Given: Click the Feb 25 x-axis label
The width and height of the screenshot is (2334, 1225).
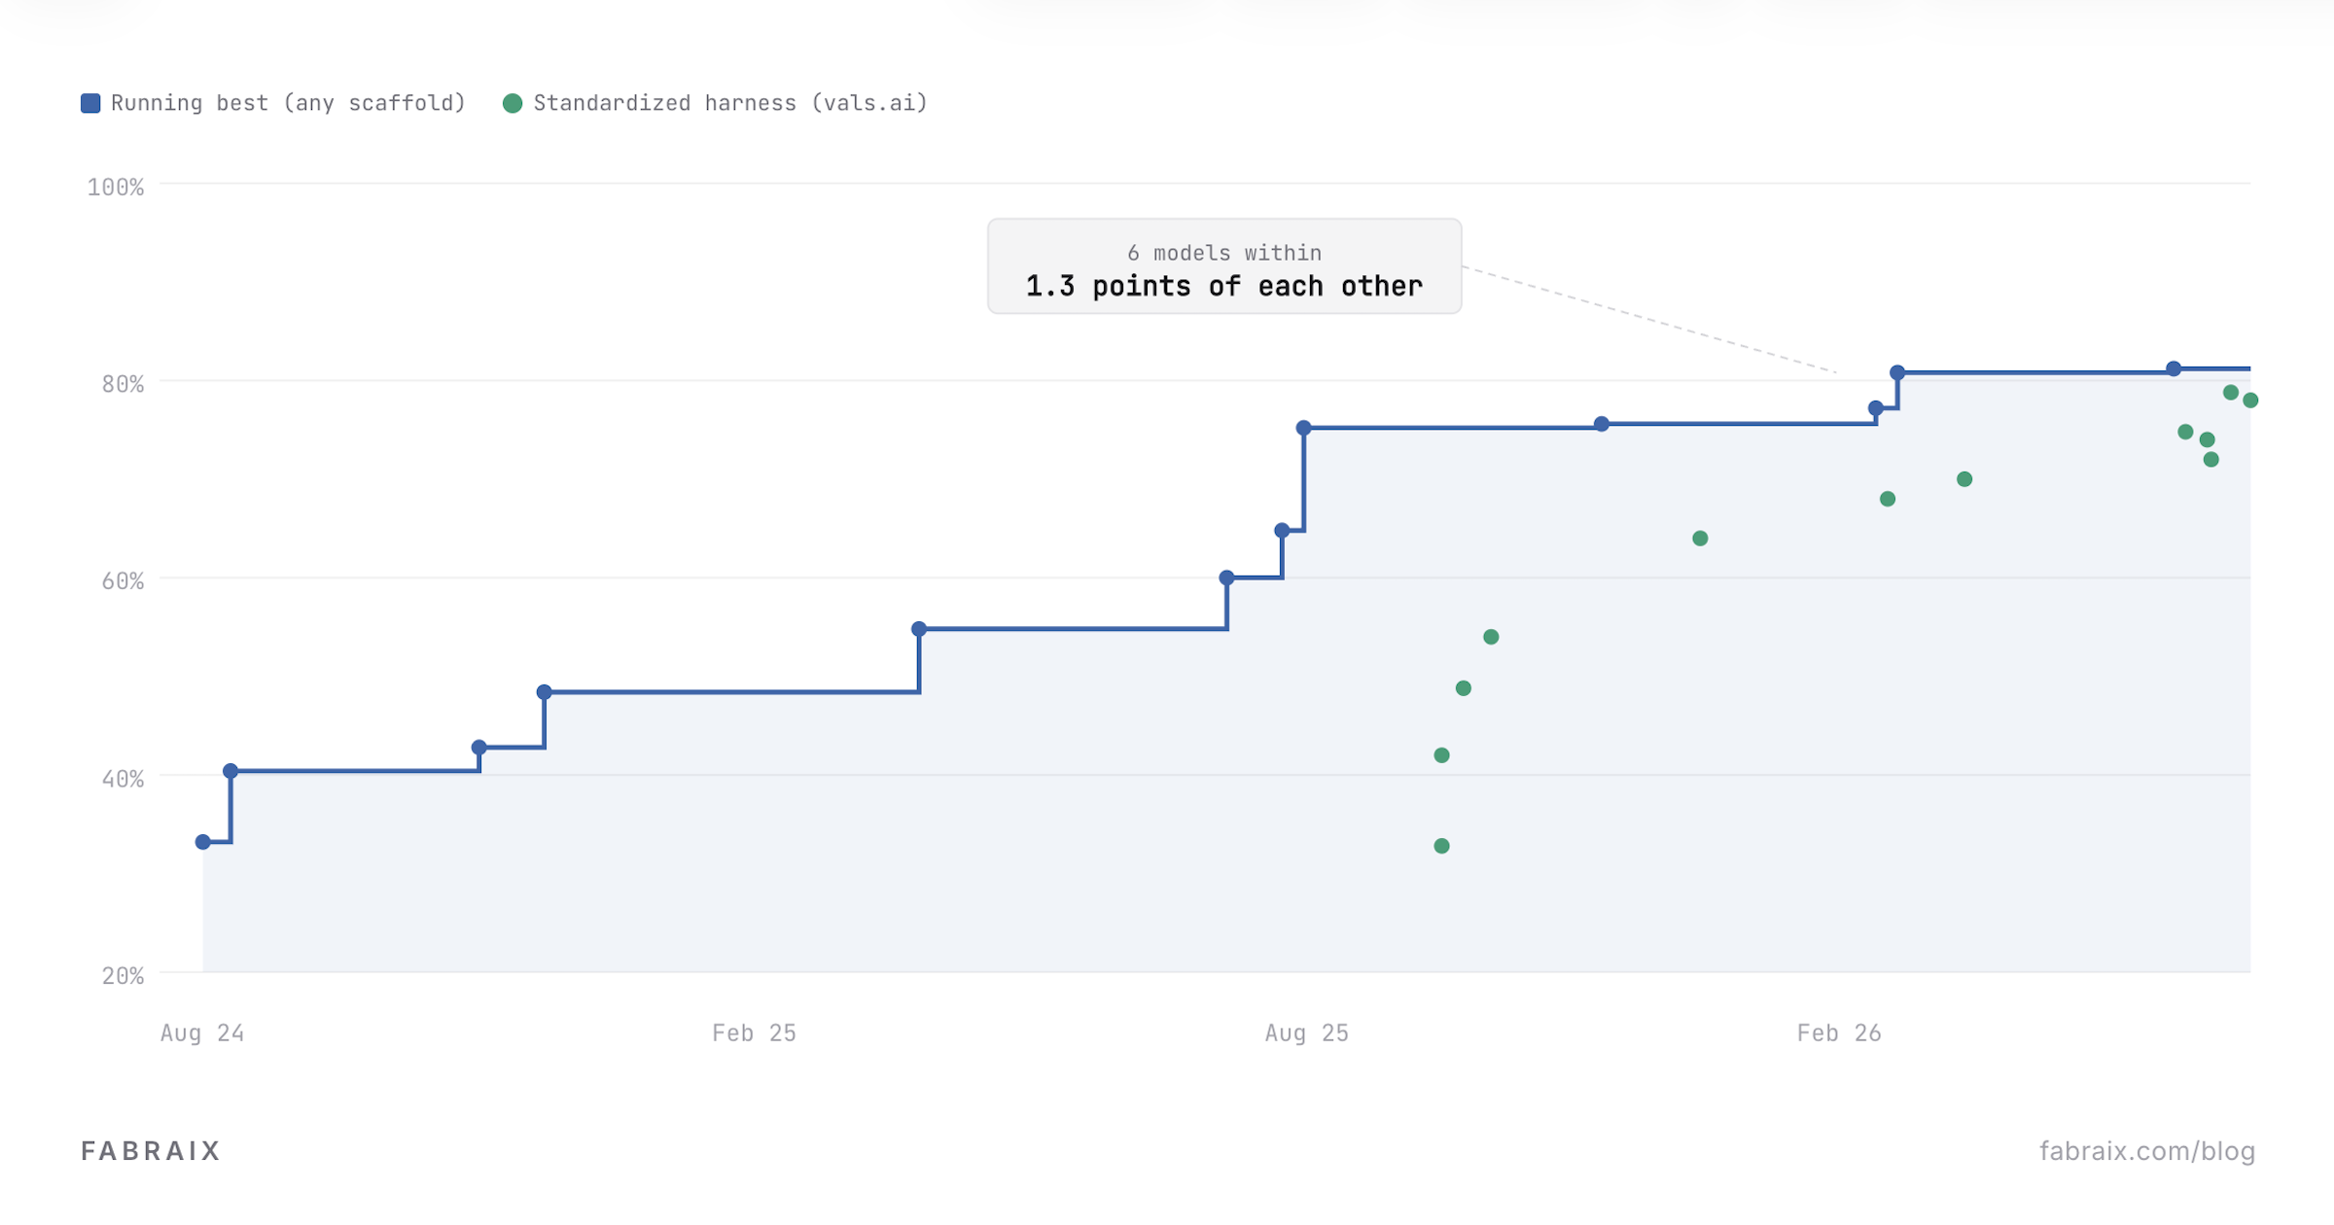Looking at the screenshot, I should pyautogui.click(x=754, y=1032).
